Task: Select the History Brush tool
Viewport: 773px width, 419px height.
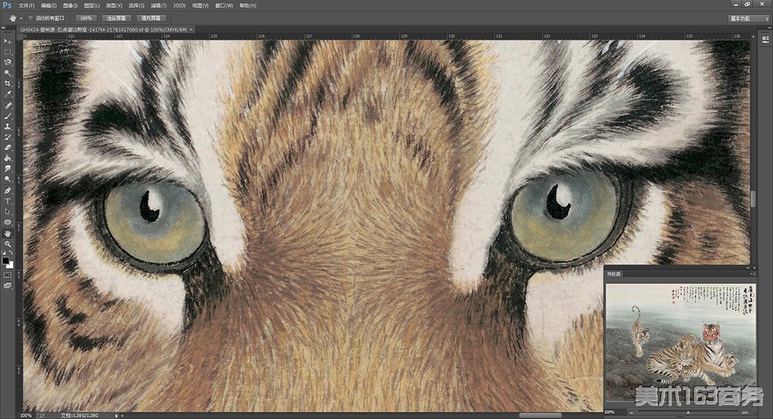Action: tap(7, 137)
